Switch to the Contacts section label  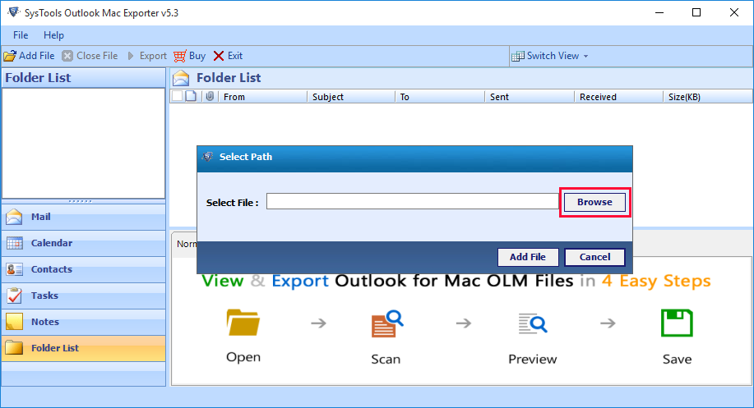click(52, 269)
